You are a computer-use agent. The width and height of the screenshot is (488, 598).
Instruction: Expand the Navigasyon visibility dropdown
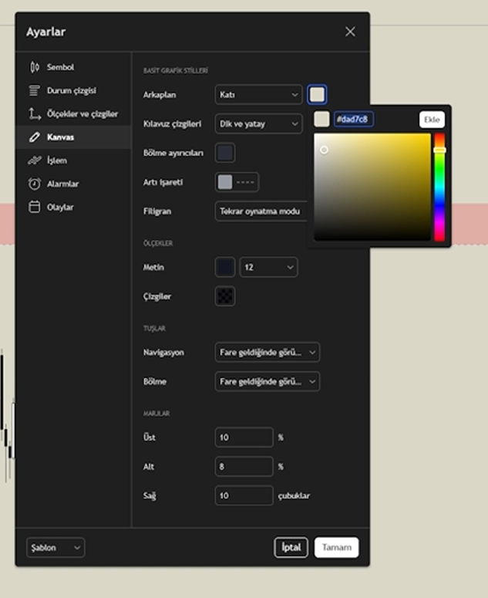click(x=268, y=353)
